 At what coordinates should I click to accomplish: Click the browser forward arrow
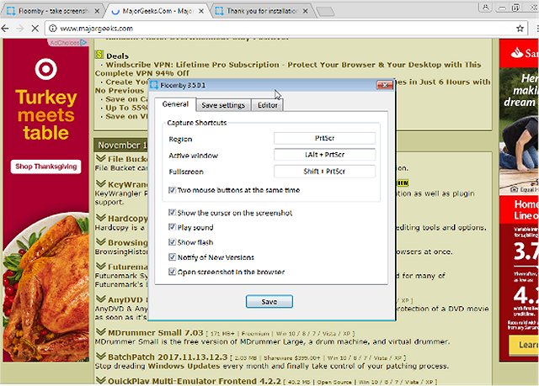(x=20, y=28)
